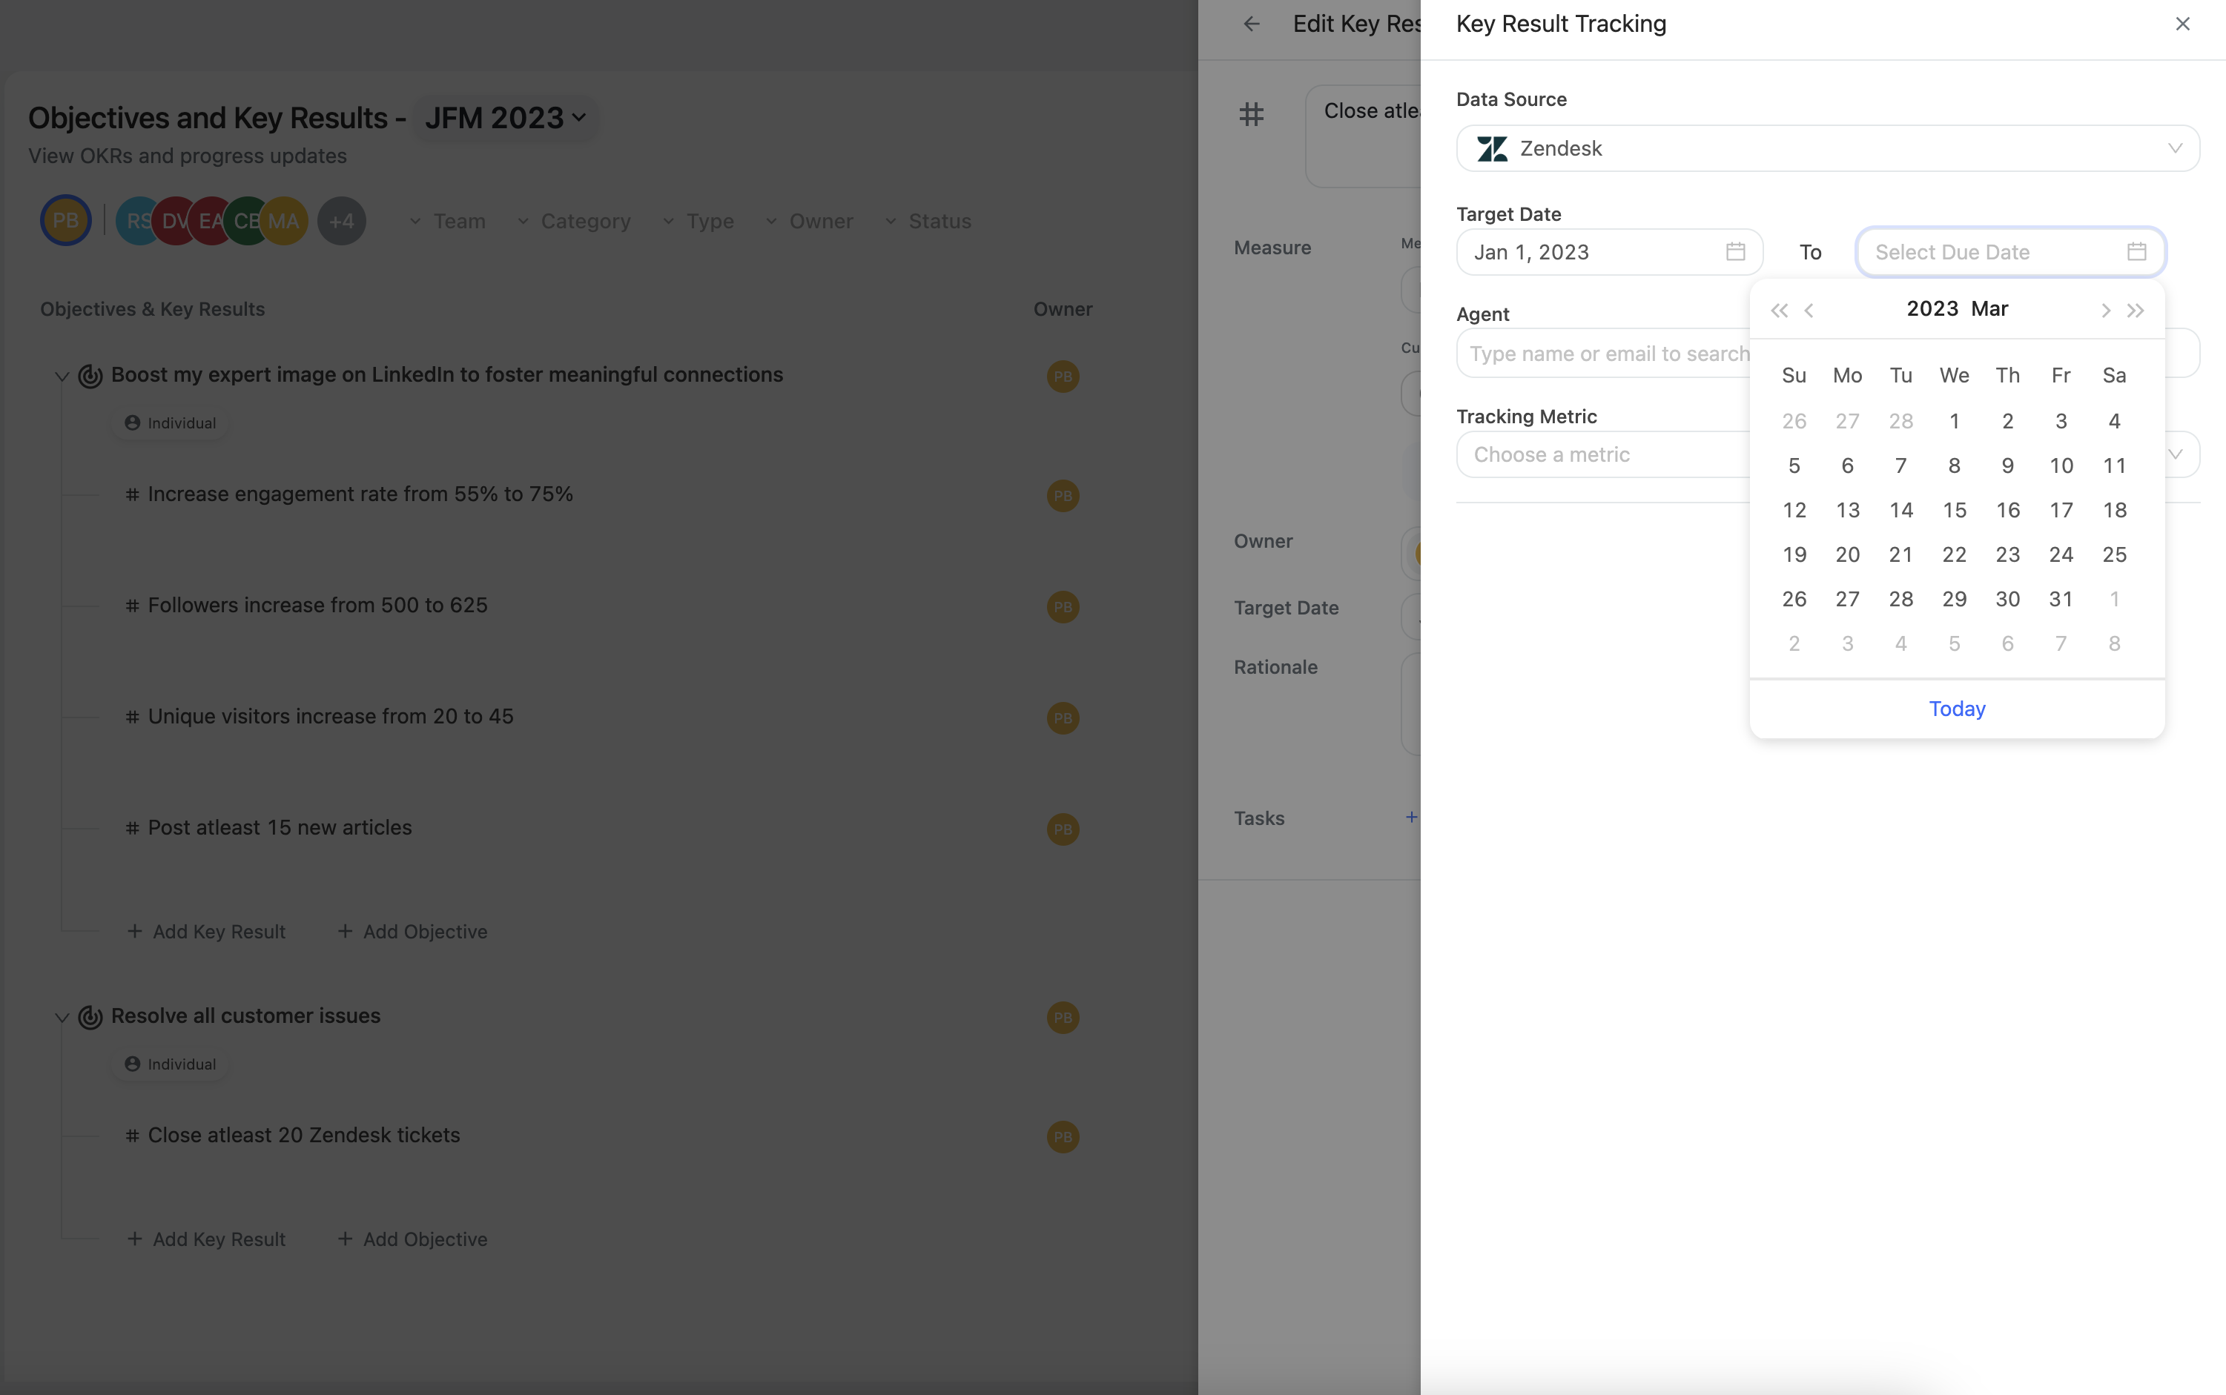Click Individual tag under LinkedIn objective
2226x1395 pixels.
(171, 423)
